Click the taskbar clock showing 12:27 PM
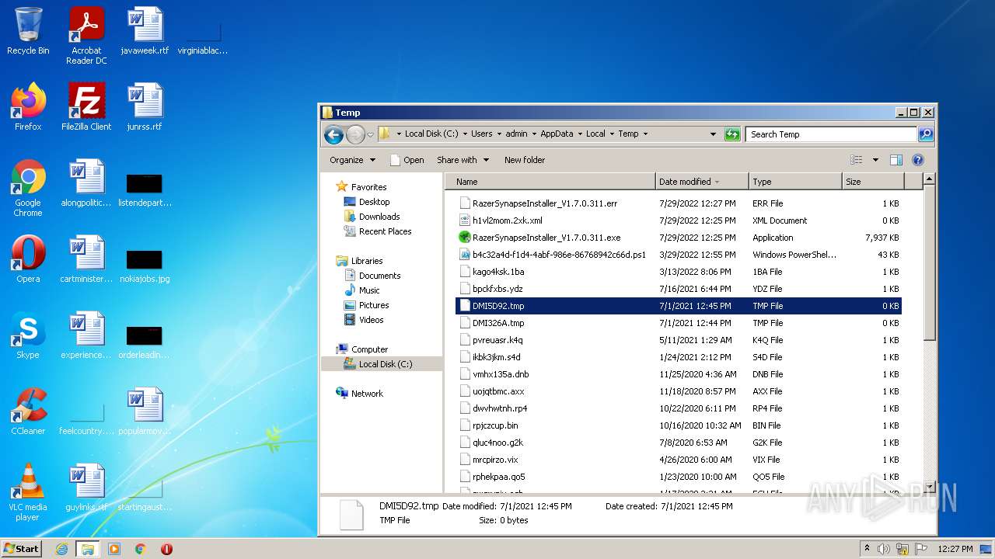The image size is (995, 559). [x=955, y=549]
